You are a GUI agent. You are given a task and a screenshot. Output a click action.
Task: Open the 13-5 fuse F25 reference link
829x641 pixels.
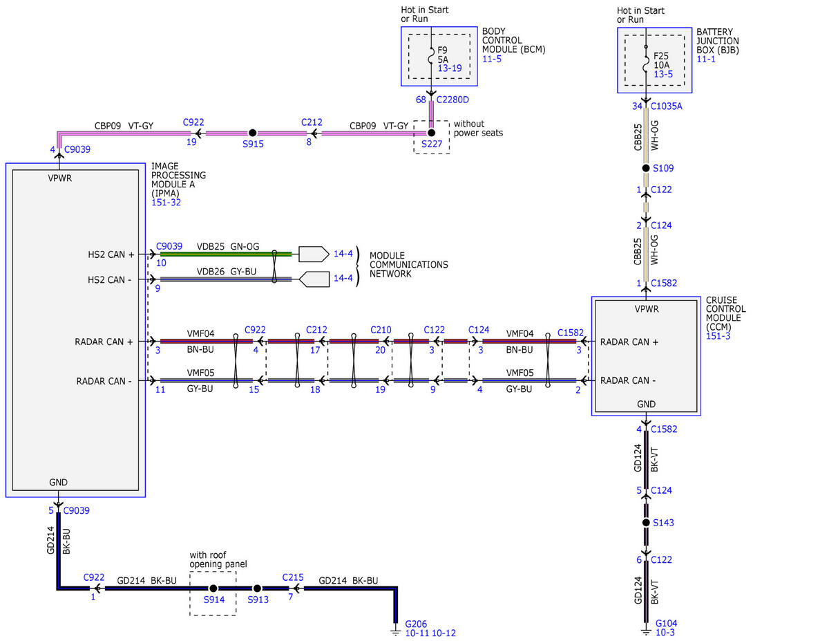pos(663,73)
